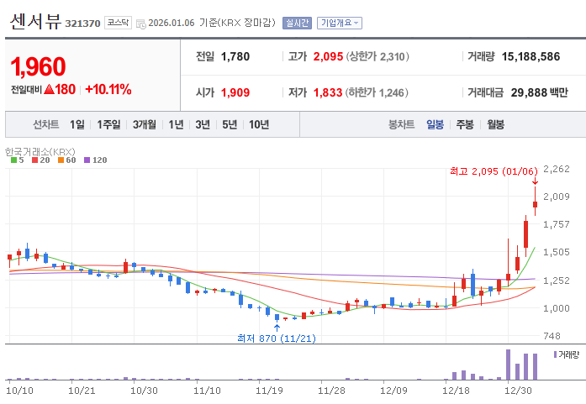
Task: Click the 코스닥 market badge
Action: [118, 23]
